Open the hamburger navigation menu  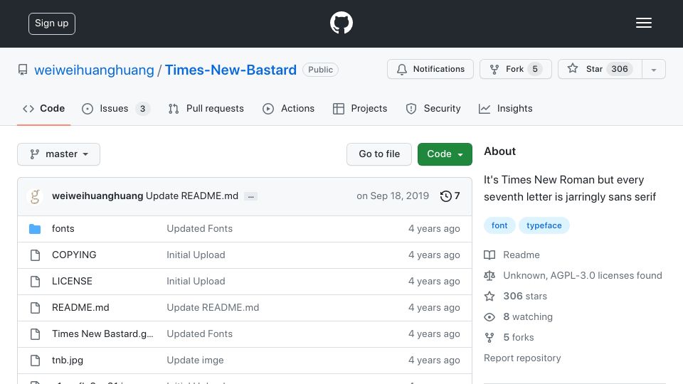tap(643, 23)
